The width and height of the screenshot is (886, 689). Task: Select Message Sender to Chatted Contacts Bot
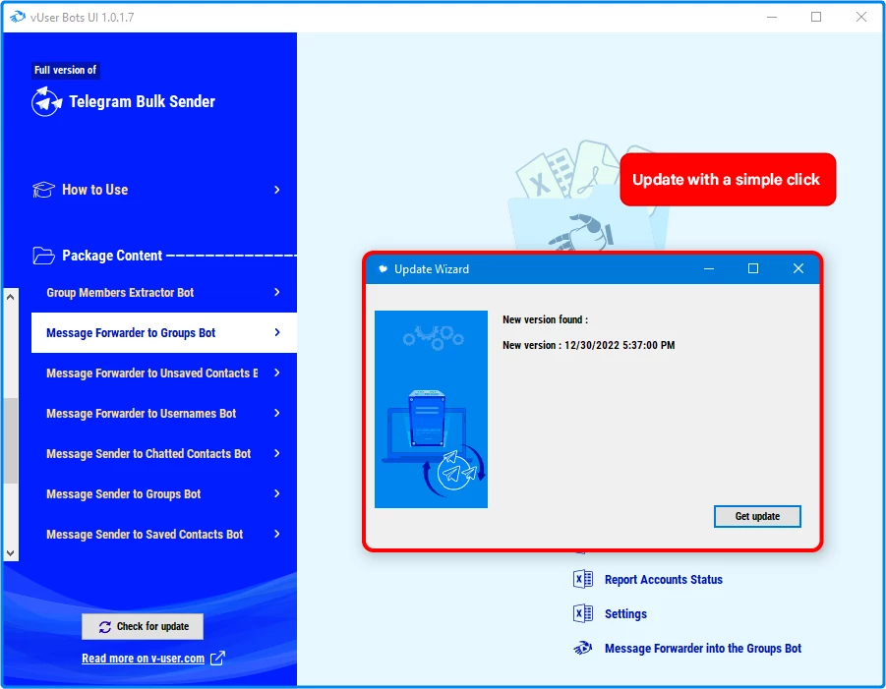pyautogui.click(x=164, y=454)
